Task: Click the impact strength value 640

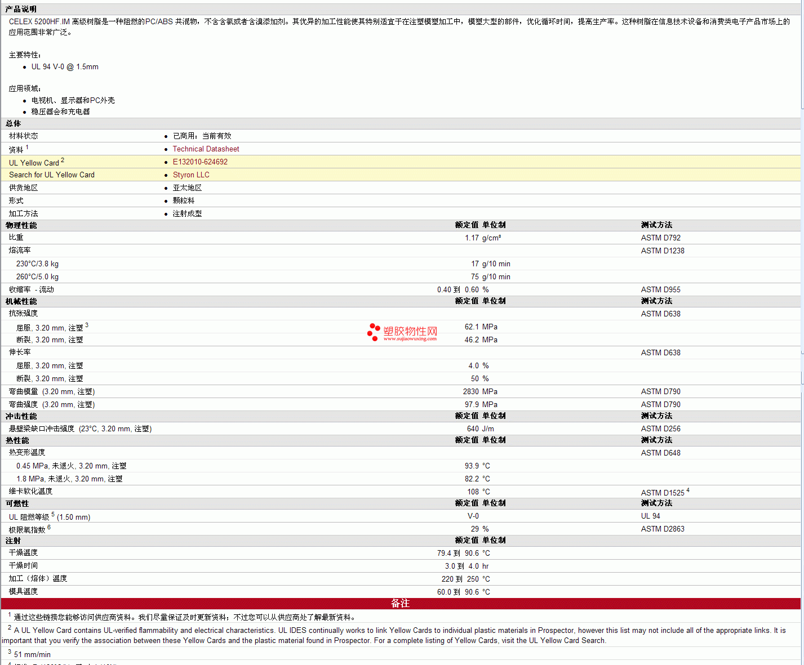Action: click(473, 429)
